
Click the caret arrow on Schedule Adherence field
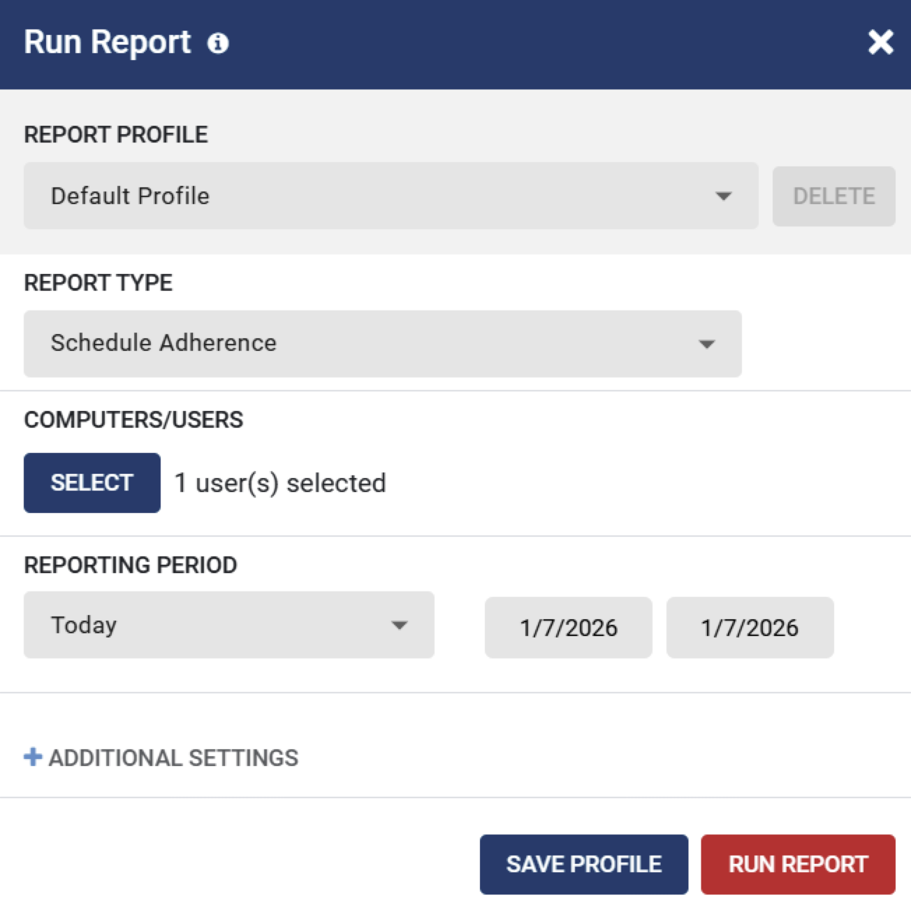(x=707, y=344)
